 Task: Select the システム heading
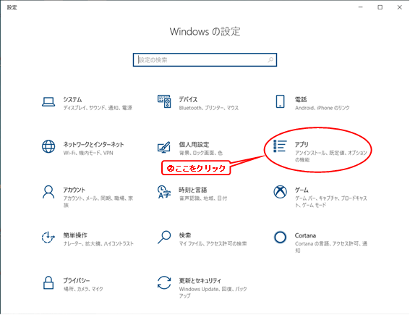click(x=72, y=99)
